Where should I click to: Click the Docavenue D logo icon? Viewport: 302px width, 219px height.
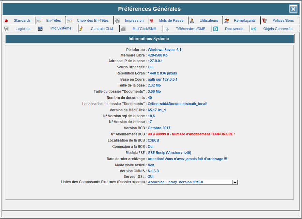215,29
